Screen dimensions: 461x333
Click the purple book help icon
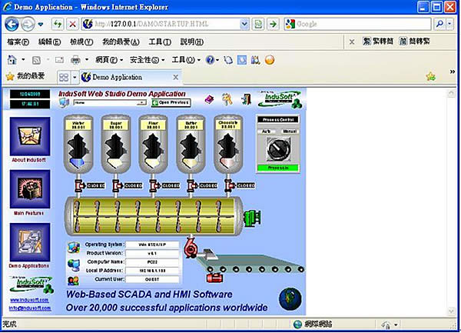207,99
